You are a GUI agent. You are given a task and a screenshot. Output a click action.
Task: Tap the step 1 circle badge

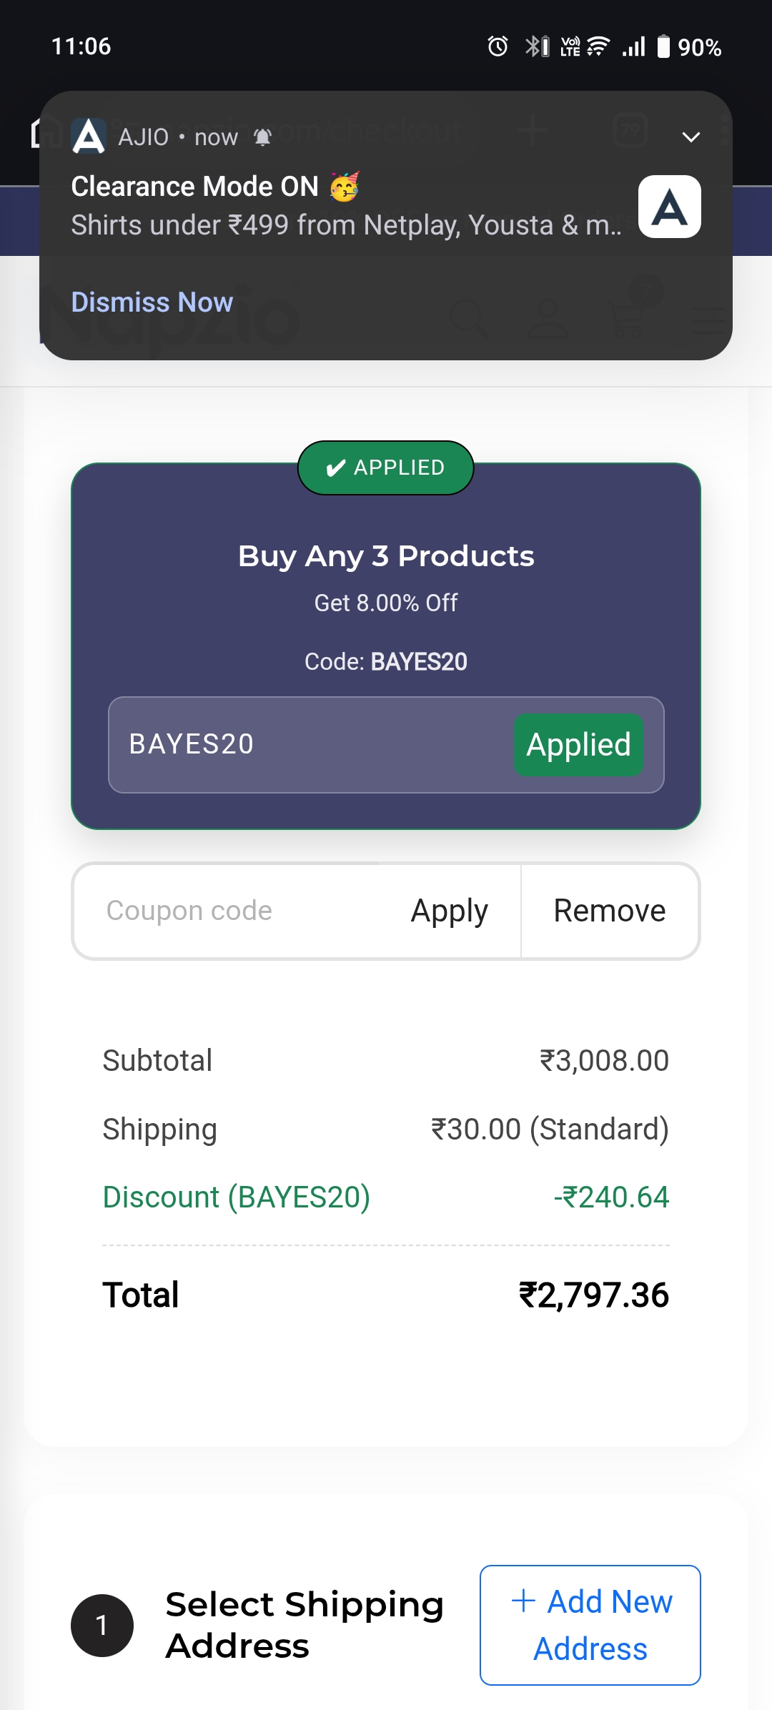point(102,1625)
